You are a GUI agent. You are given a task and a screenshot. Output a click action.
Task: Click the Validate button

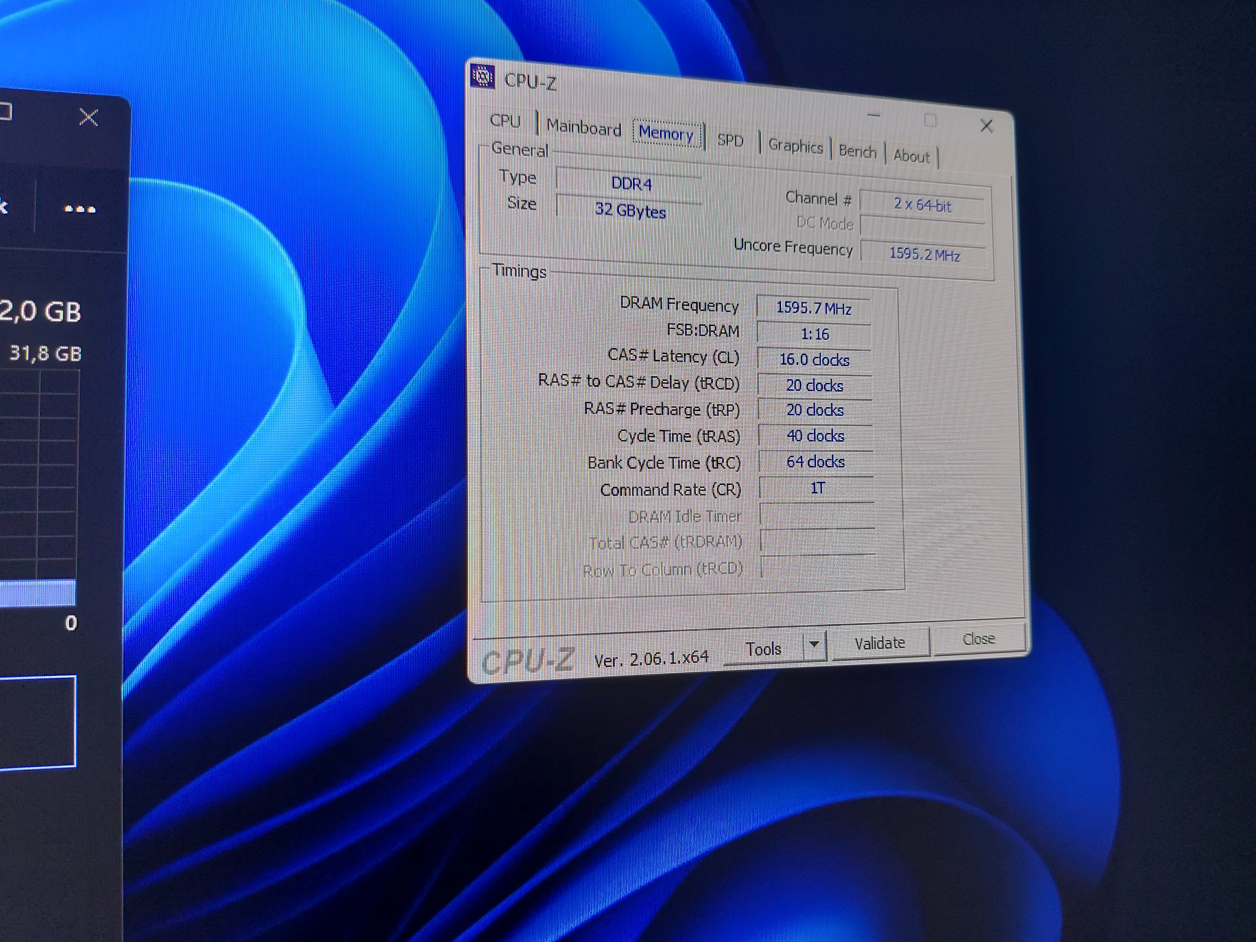pyautogui.click(x=880, y=643)
